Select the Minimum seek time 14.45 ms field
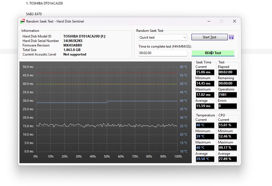The image size is (272, 186). point(205,83)
